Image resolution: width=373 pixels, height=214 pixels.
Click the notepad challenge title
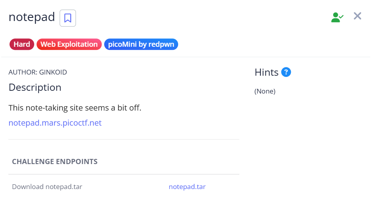pos(32,17)
